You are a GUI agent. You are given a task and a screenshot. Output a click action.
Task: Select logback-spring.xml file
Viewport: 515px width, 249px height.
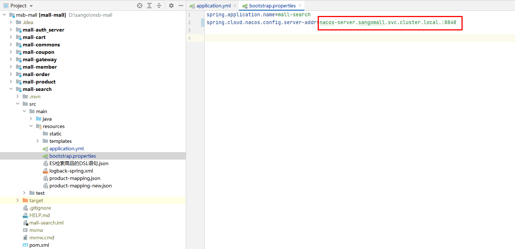(71, 171)
